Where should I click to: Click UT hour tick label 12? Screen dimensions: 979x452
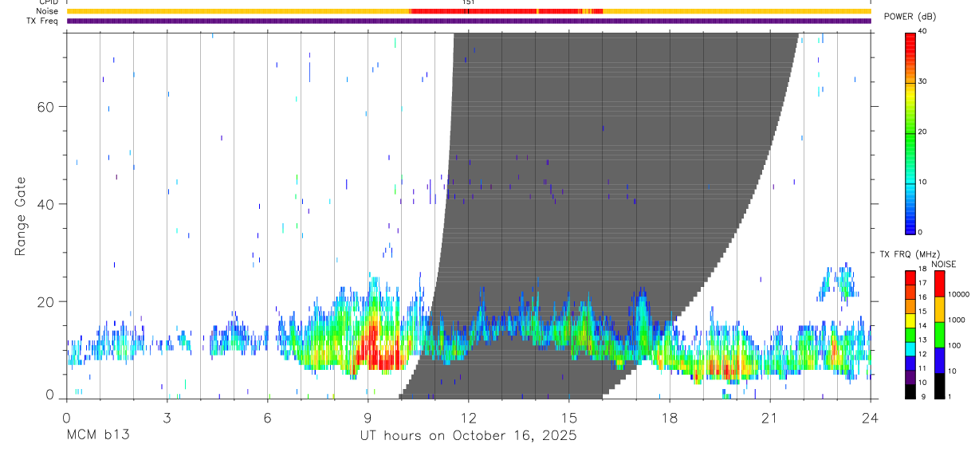468,417
